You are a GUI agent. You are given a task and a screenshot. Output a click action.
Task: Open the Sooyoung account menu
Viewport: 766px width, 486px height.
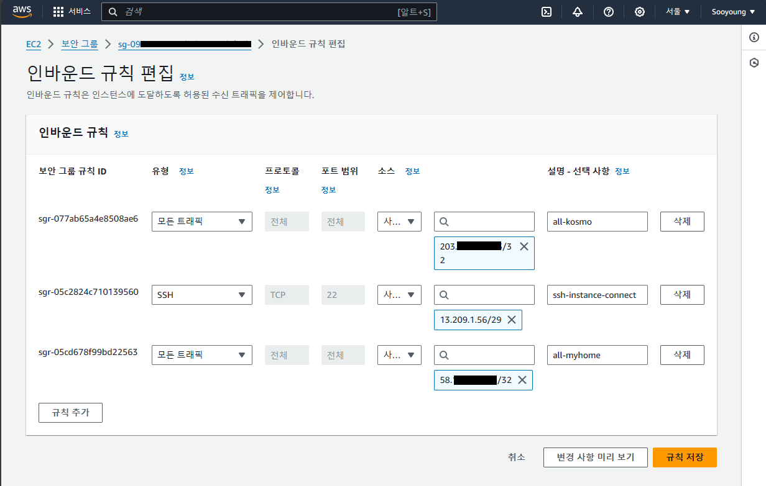[732, 11]
